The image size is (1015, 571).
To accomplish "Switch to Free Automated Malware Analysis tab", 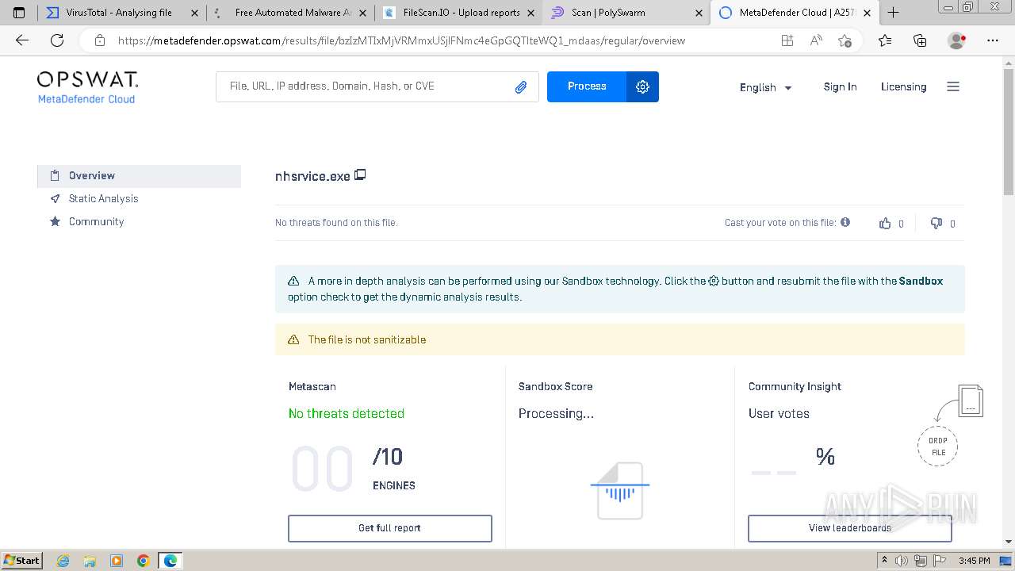I will pyautogui.click(x=289, y=13).
